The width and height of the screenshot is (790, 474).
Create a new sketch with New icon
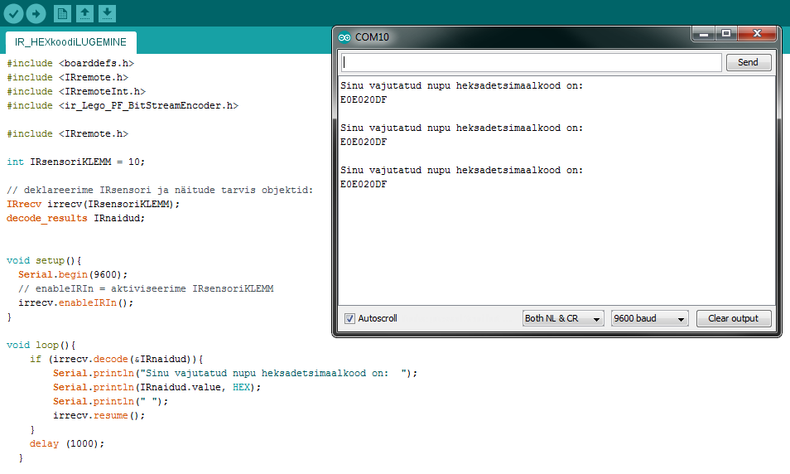62,13
